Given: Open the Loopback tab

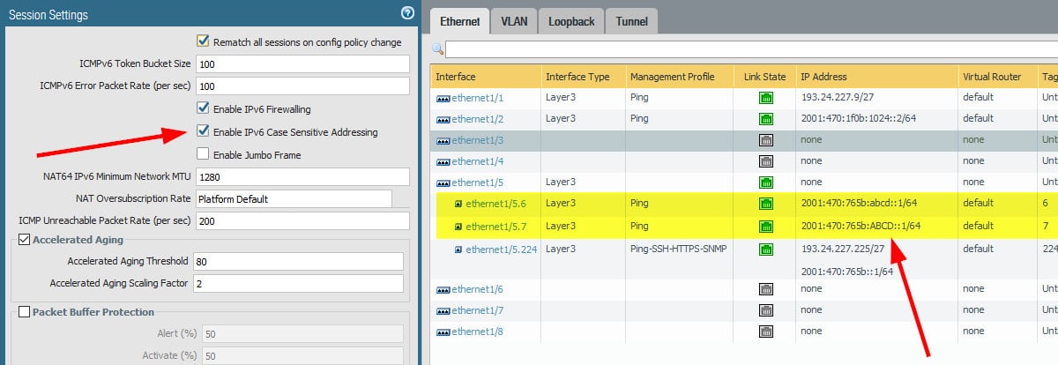Looking at the screenshot, I should 570,19.
